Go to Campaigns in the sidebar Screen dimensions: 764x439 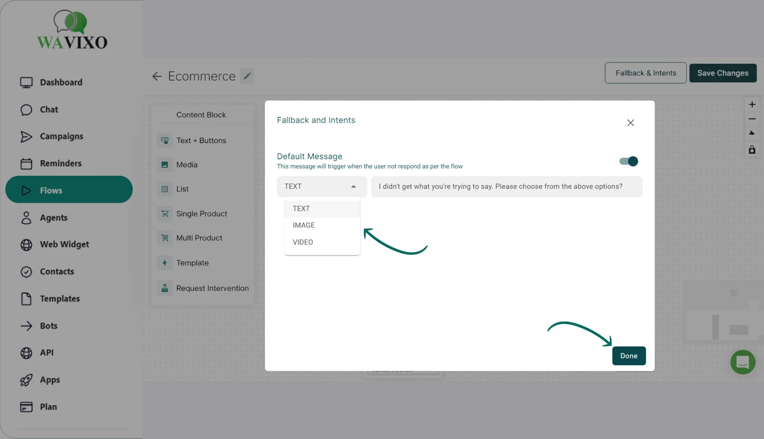[61, 136]
